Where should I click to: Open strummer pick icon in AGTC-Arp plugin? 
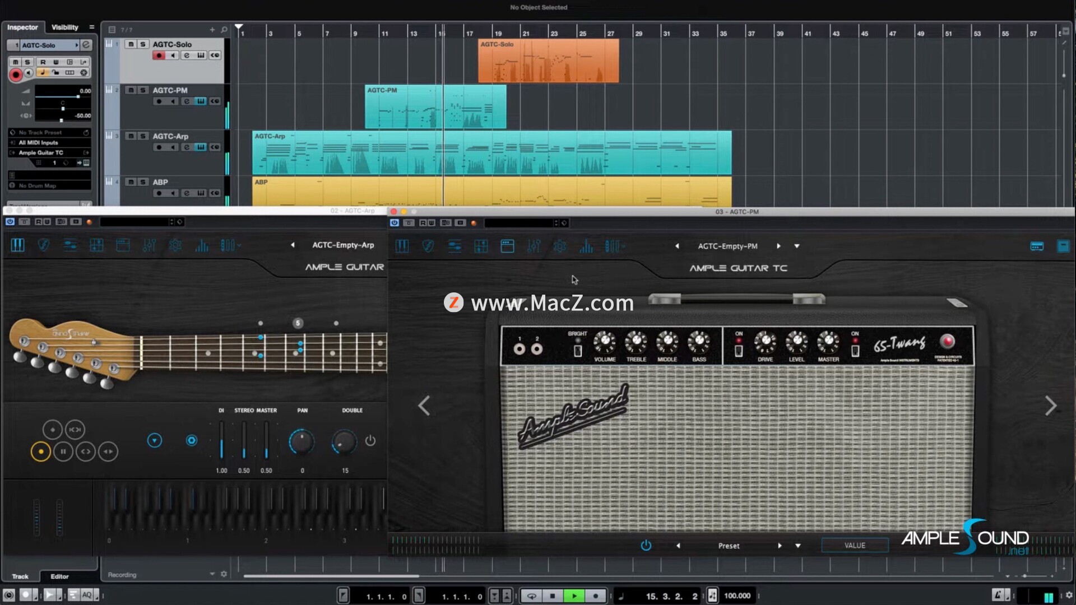pos(44,245)
